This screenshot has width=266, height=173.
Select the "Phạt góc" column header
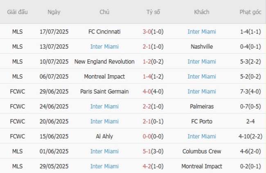(250, 12)
